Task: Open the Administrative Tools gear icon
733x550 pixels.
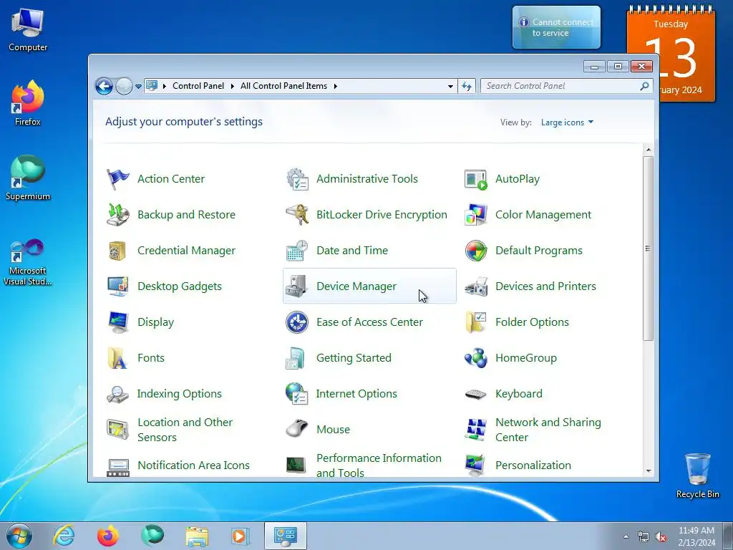Action: 297,179
